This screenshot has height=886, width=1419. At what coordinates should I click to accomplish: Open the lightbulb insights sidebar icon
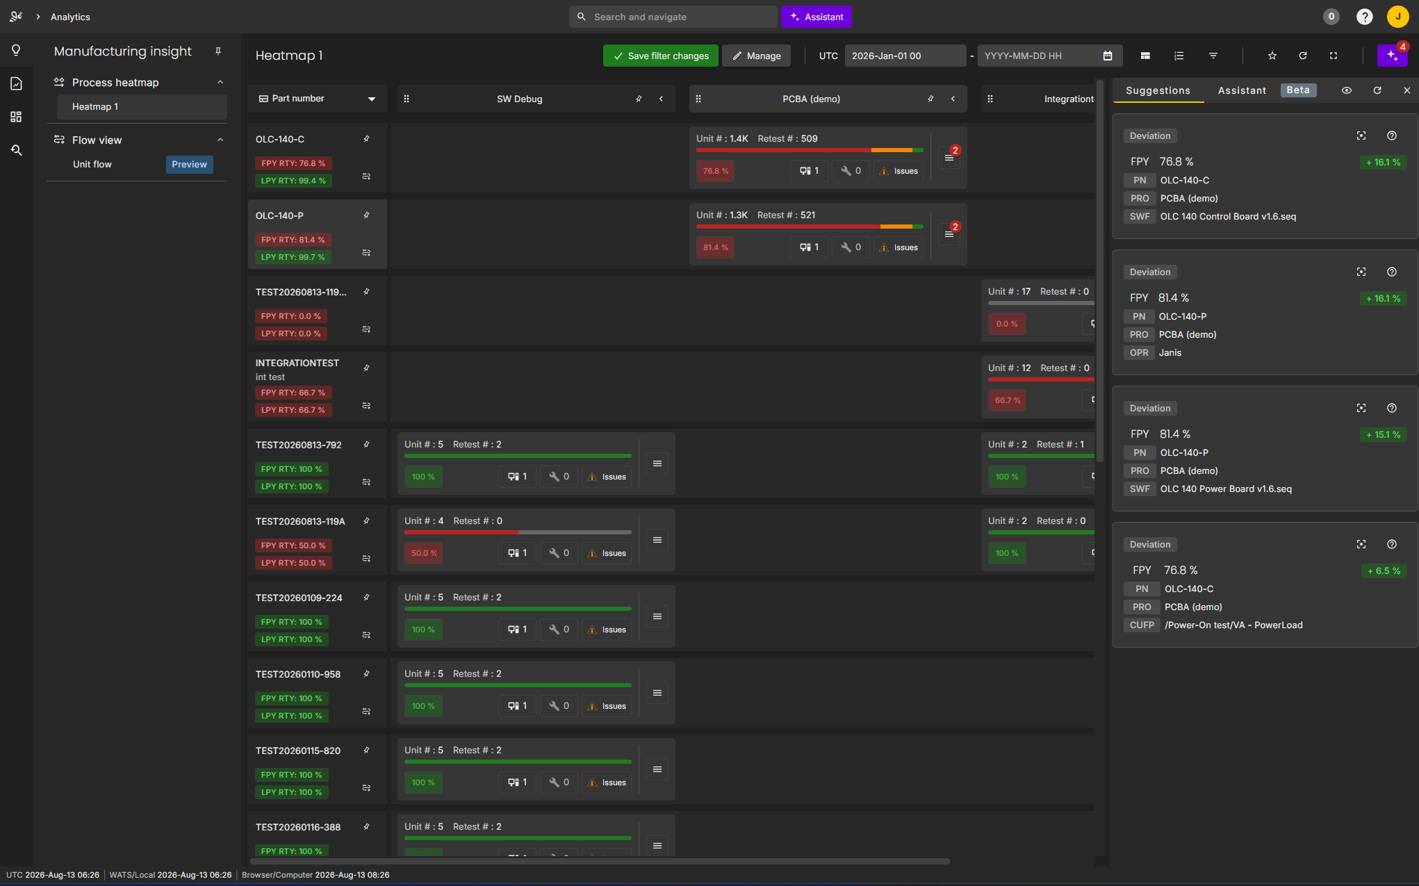pos(16,50)
